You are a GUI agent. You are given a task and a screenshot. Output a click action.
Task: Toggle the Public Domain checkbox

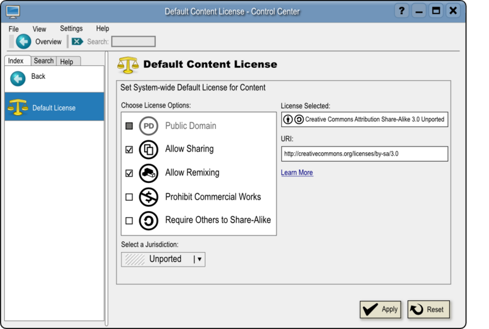[129, 126]
